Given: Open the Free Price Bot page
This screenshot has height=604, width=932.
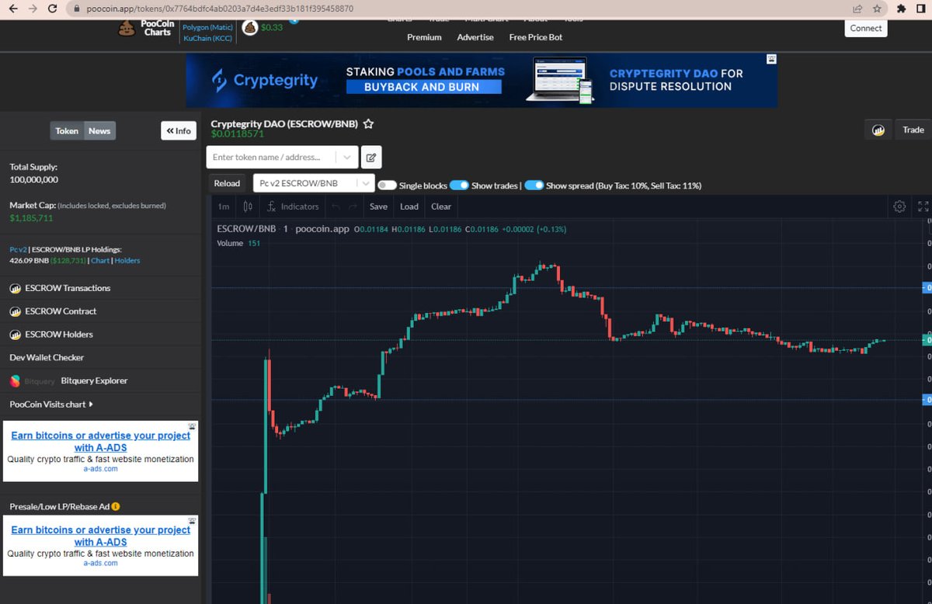Looking at the screenshot, I should [536, 37].
